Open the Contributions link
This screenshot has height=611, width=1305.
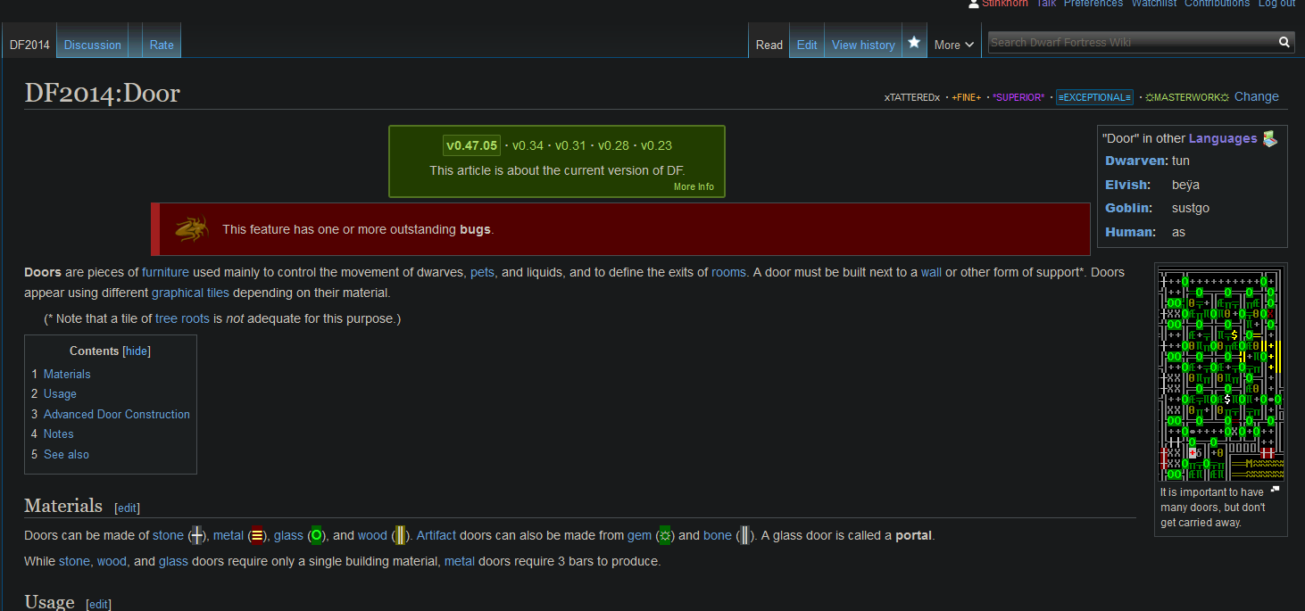coord(1218,4)
